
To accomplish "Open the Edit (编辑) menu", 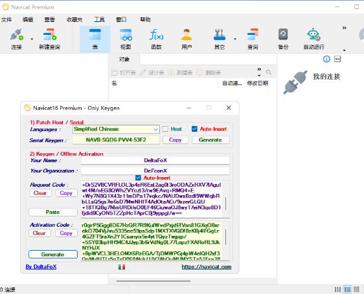I will coord(28,19).
